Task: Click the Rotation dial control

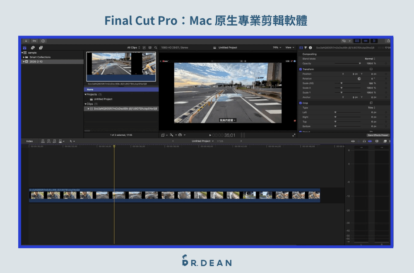Action: pos(359,79)
